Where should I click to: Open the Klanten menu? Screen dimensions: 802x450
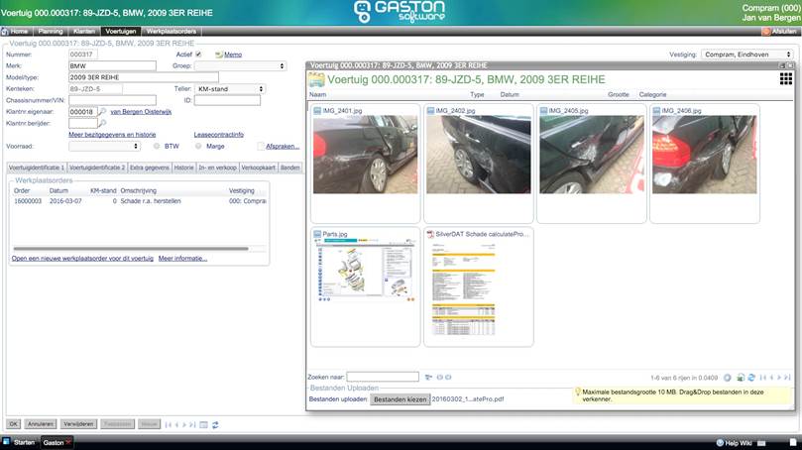84,31
